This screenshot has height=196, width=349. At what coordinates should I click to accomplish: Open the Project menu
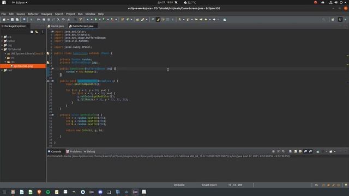[x=70, y=14]
